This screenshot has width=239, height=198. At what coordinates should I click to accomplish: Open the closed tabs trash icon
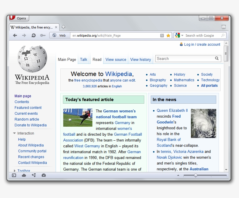(224, 27)
